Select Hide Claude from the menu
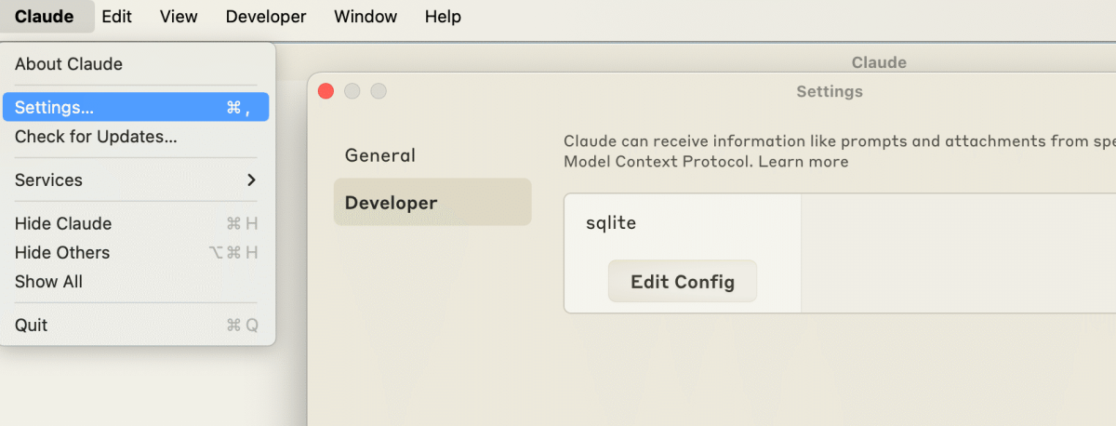Viewport: 1116px width, 426px height. tap(63, 223)
